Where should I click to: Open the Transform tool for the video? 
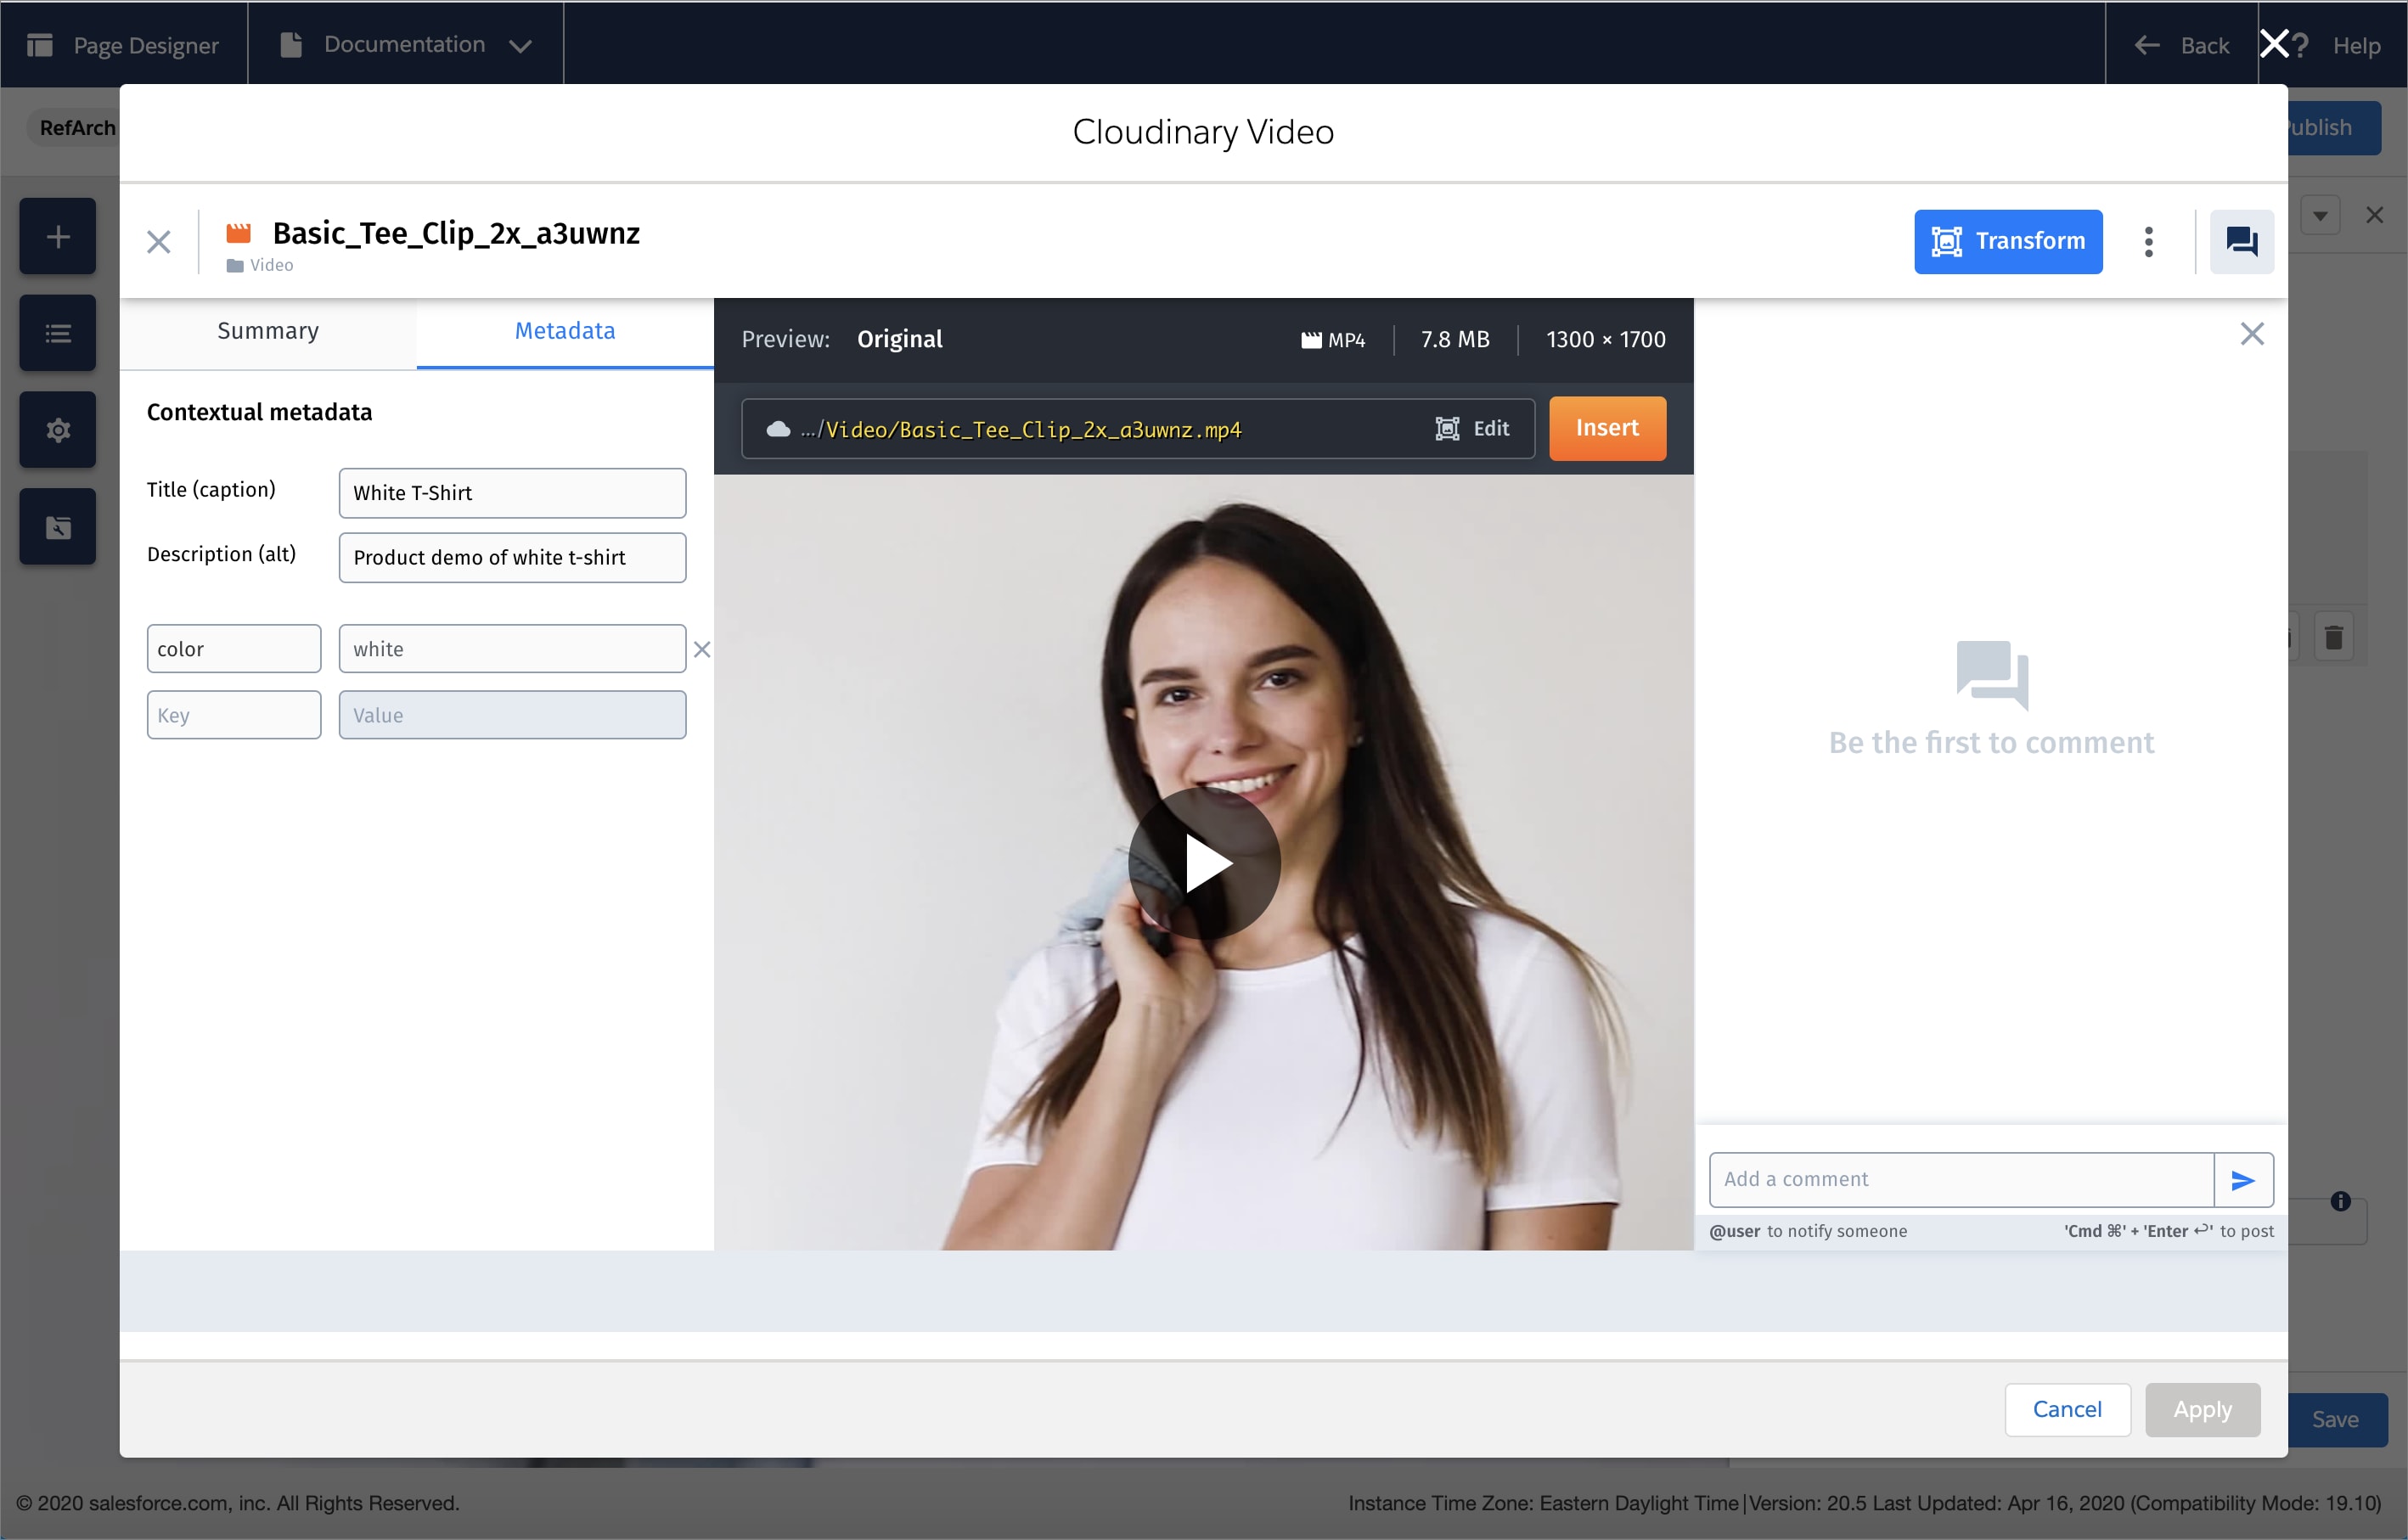tap(2008, 241)
